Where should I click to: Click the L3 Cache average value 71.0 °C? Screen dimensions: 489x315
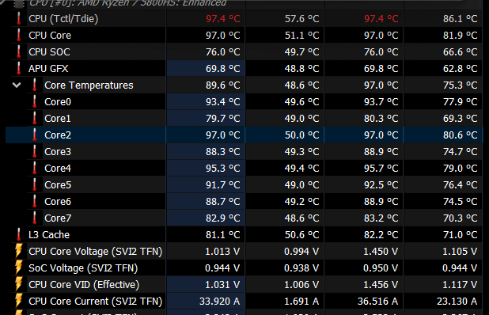460,234
